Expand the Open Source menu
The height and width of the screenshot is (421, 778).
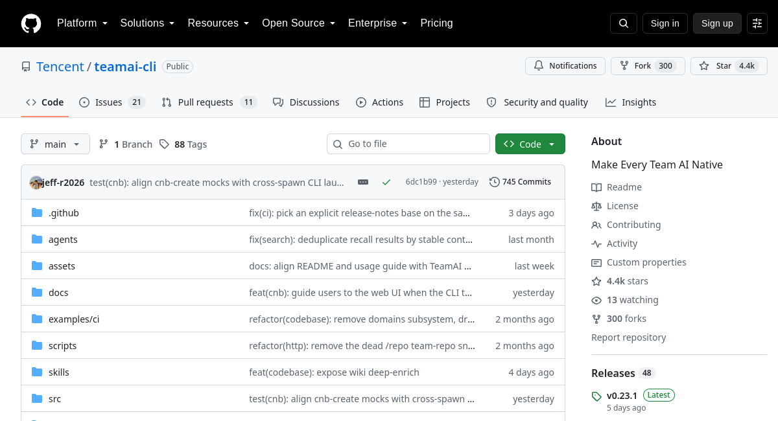click(x=299, y=23)
